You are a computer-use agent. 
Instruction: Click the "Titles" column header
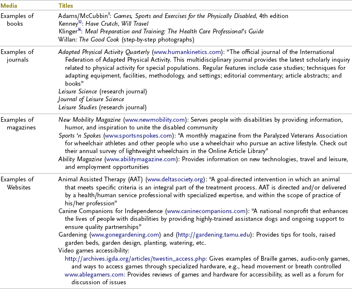[x=66, y=6]
